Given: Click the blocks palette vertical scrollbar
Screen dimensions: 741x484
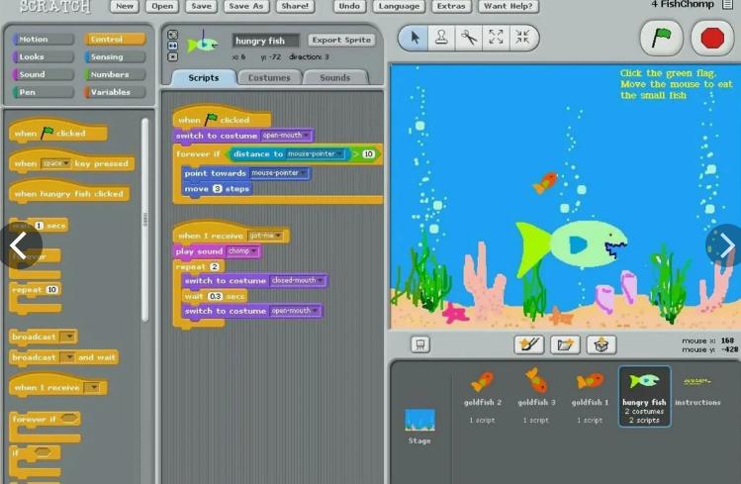Looking at the screenshot, I should pos(145,220).
